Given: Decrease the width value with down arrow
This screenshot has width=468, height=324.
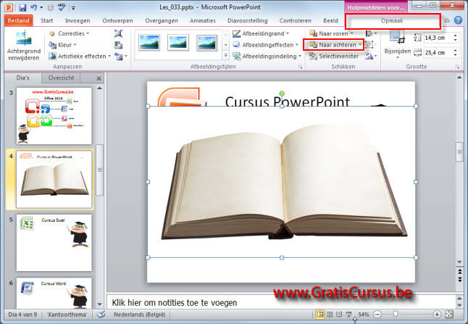Looking at the screenshot, I should 456,55.
